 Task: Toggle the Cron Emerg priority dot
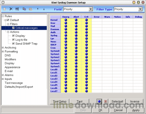[x=66, y=48]
